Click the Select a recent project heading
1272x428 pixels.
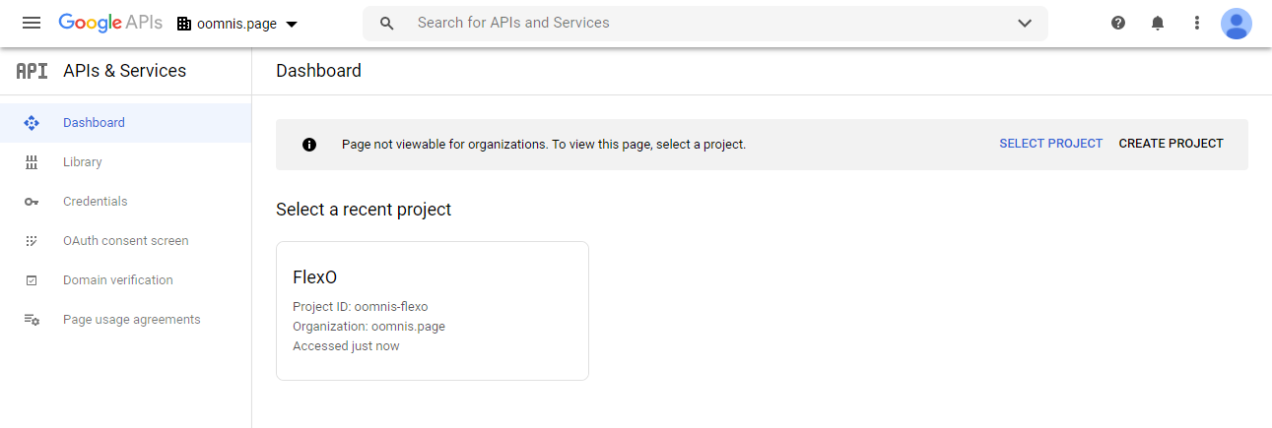(x=364, y=210)
